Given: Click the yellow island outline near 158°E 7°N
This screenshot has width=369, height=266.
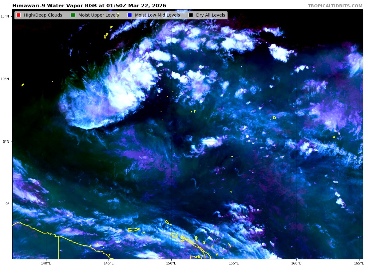Looking at the screenshot, I should (x=274, y=118).
